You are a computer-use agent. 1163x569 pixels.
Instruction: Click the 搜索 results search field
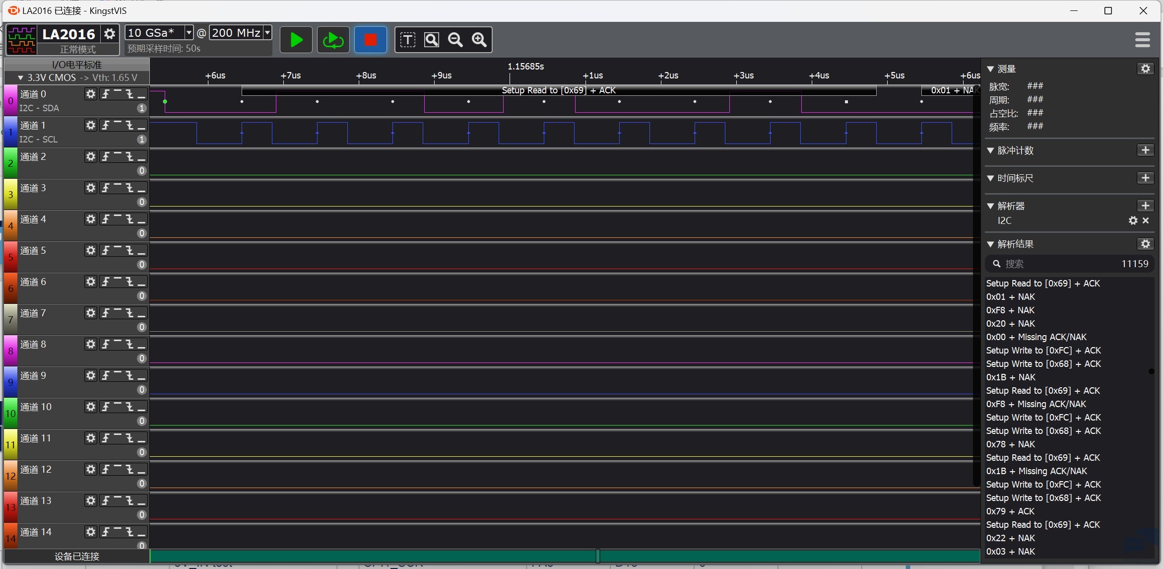(x=1069, y=264)
